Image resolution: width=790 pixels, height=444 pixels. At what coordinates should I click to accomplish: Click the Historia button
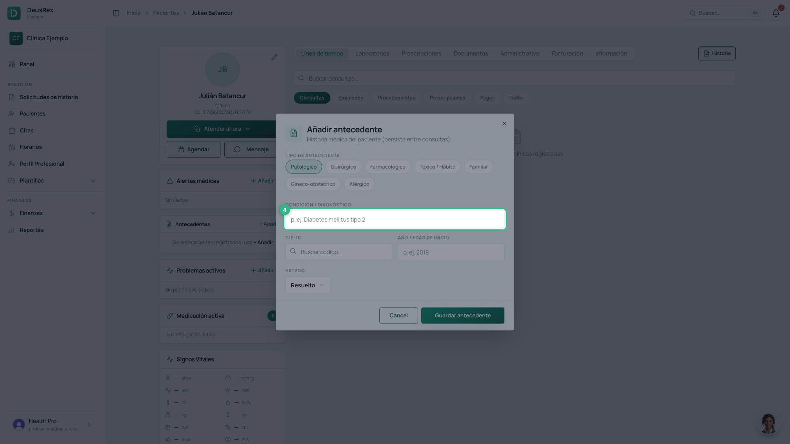[717, 53]
